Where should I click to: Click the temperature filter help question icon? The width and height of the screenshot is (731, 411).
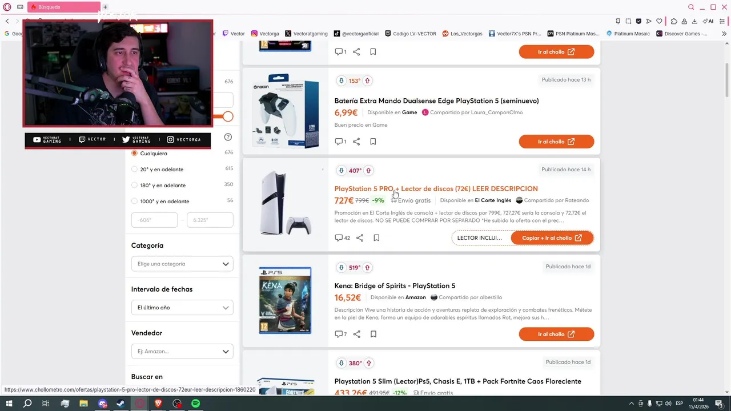pos(228,137)
